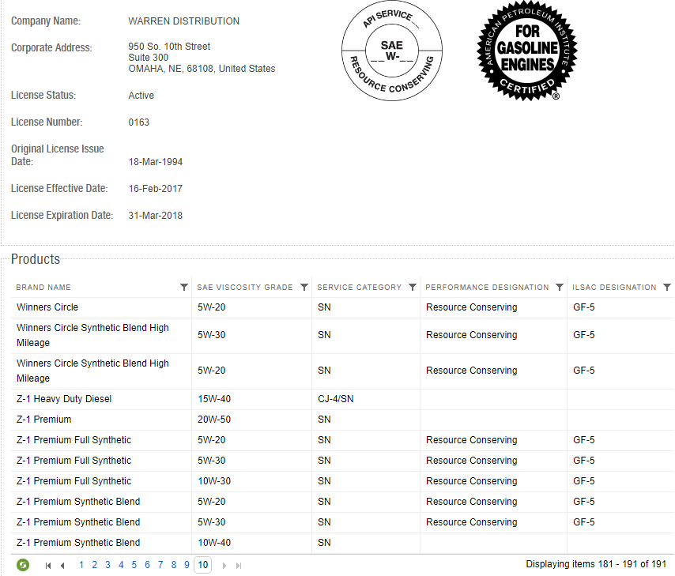Image resolution: width=675 pixels, height=576 pixels.
Task: Click original issue date 18-Mar-1994
Action: coord(156,162)
